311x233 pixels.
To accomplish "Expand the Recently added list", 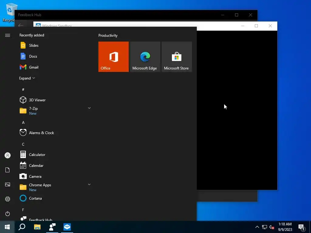I will coord(27,78).
